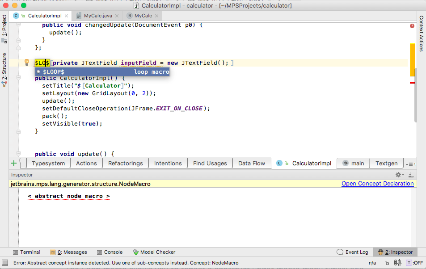Add new aspect with green plus icon
This screenshot has width=426, height=269.
14,163
